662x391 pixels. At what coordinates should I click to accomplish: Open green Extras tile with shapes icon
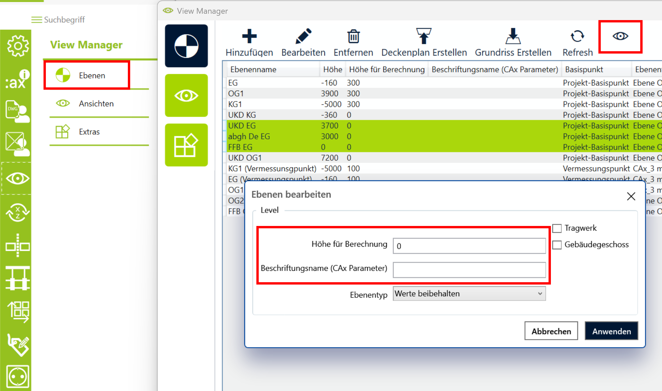coord(186,145)
